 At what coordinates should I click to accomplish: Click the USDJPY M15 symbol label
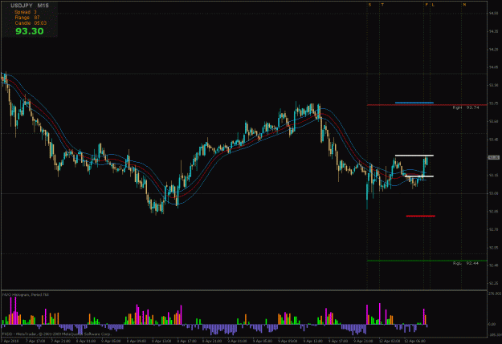pos(30,6)
